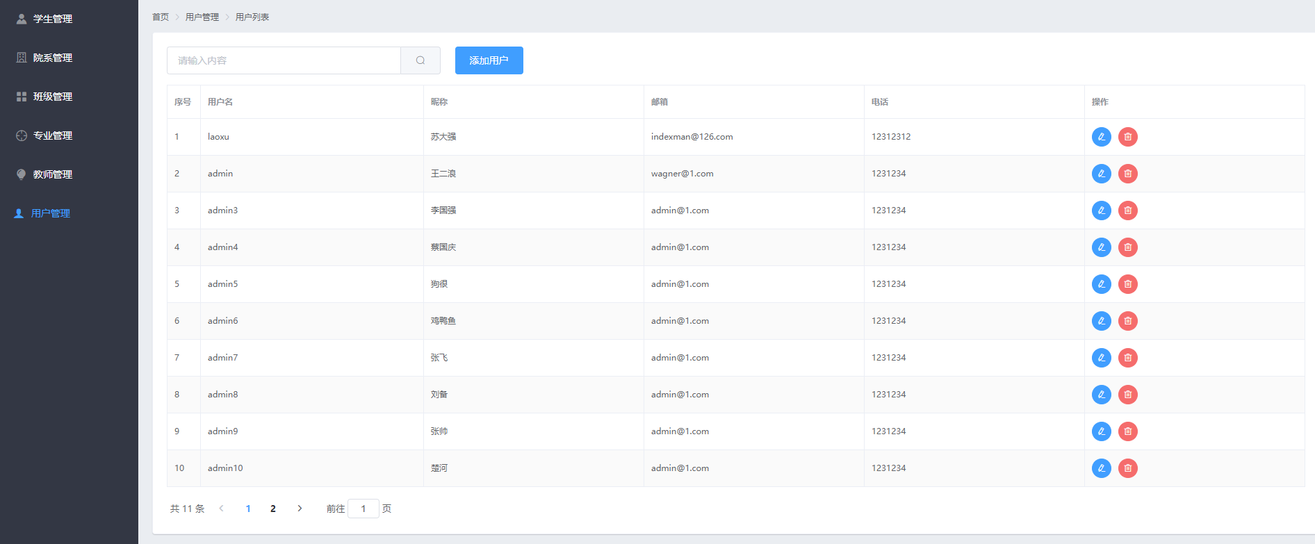Image resolution: width=1315 pixels, height=544 pixels.
Task: Open 班级管理 in the sidebar
Action: click(x=69, y=97)
